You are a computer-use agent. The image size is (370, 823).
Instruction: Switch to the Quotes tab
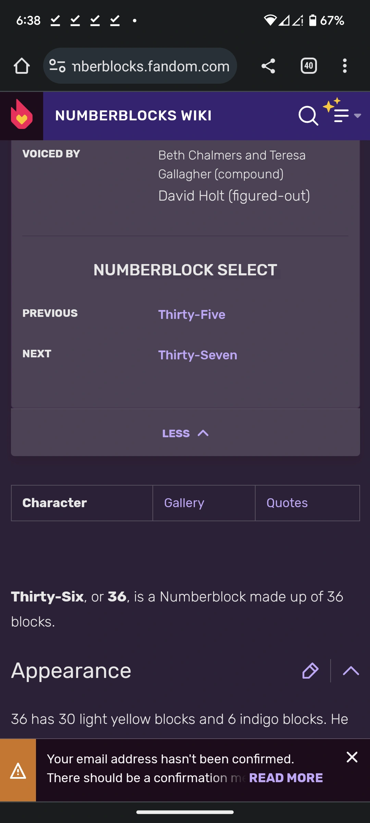(x=287, y=503)
